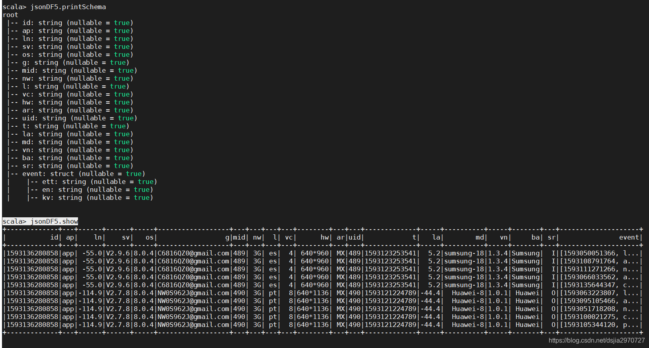Select the 'l: string' schema line
Viewport: 649px width, 348px height.
coord(68,86)
